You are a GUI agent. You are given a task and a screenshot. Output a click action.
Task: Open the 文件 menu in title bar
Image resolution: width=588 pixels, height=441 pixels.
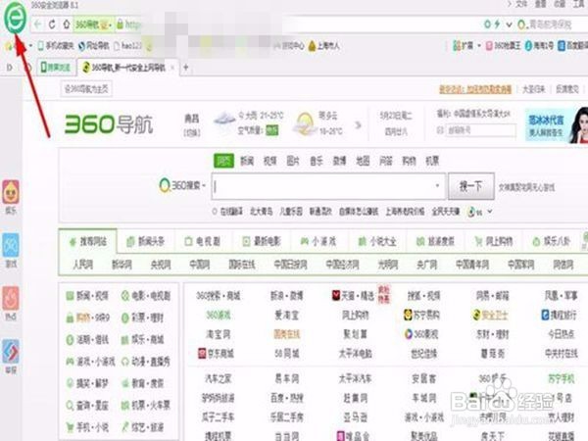[521, 4]
